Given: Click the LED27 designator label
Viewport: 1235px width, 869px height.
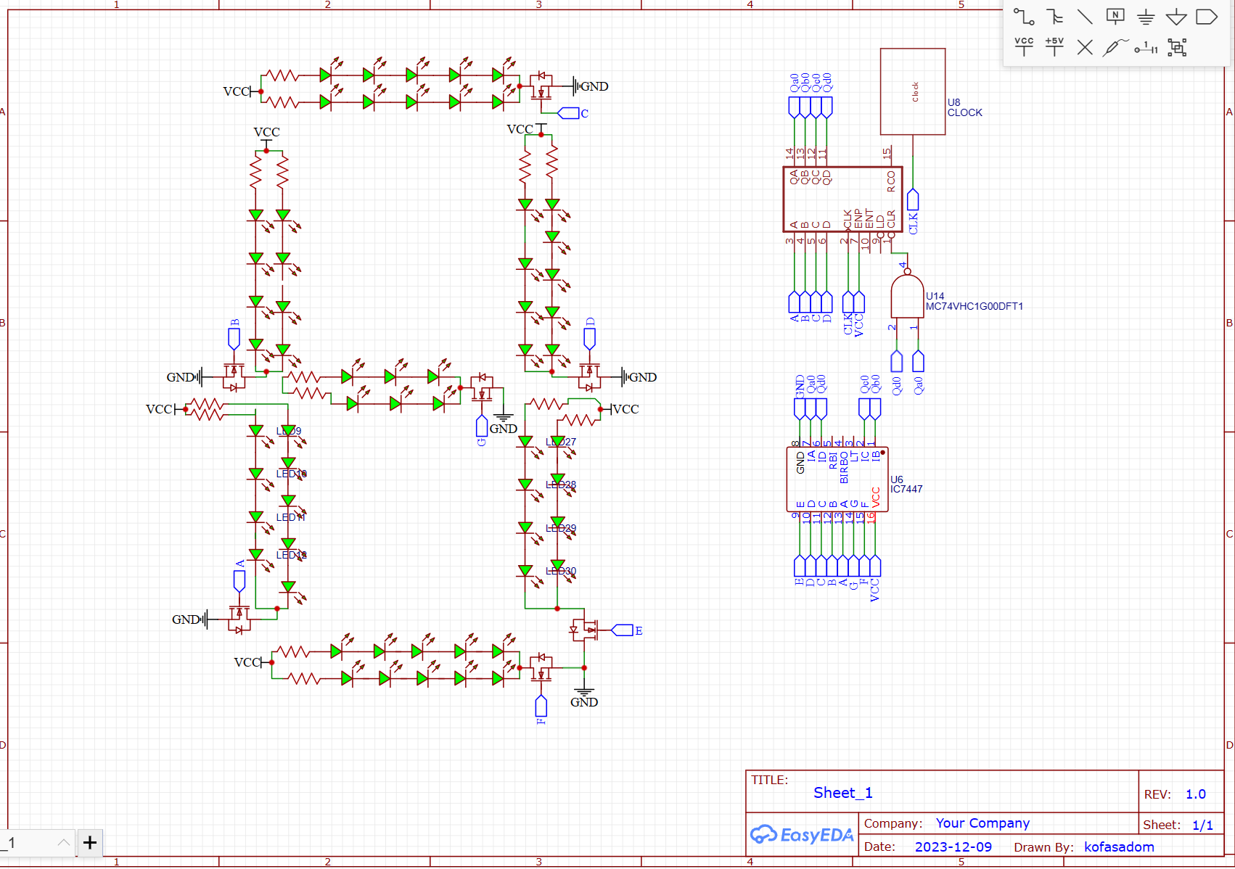Looking at the screenshot, I should point(561,442).
